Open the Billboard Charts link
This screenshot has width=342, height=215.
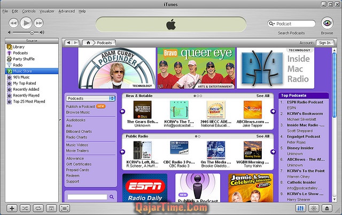(x=79, y=131)
